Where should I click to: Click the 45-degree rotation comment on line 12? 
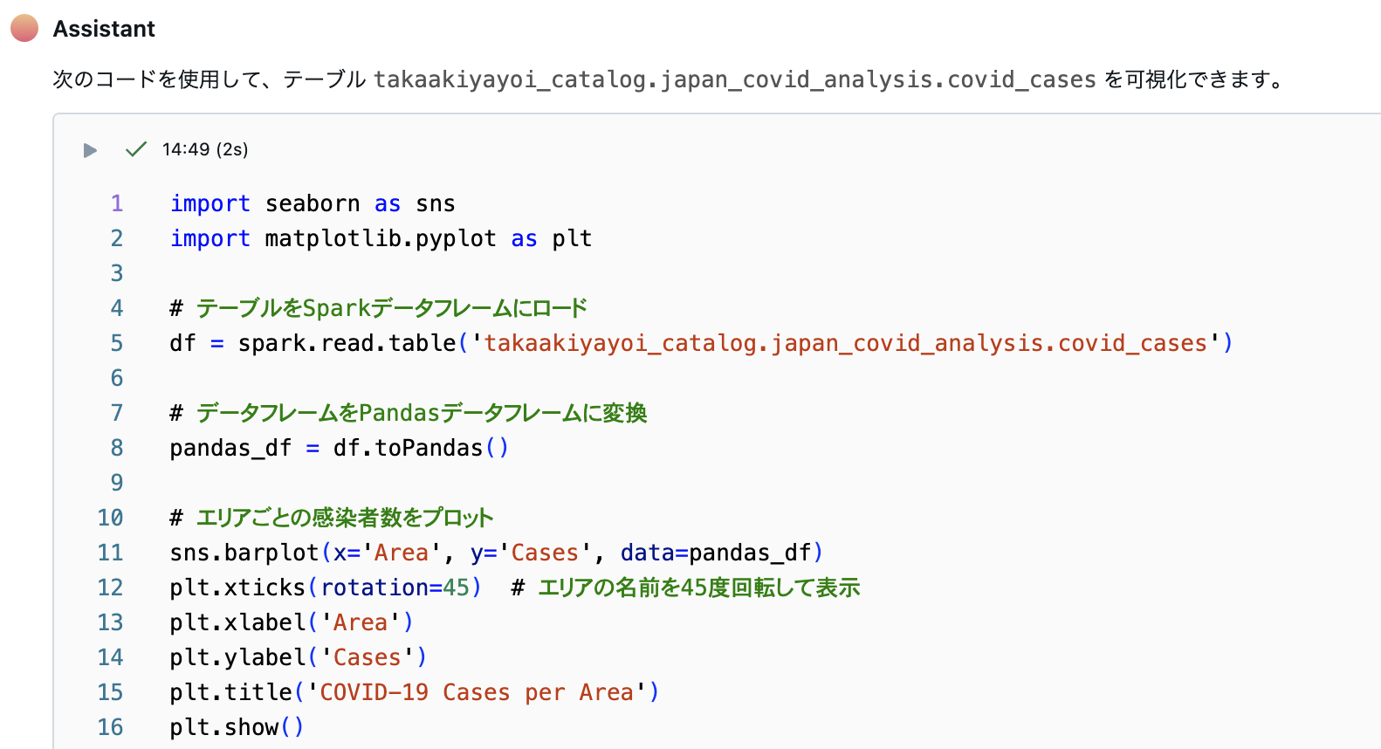pos(685,588)
